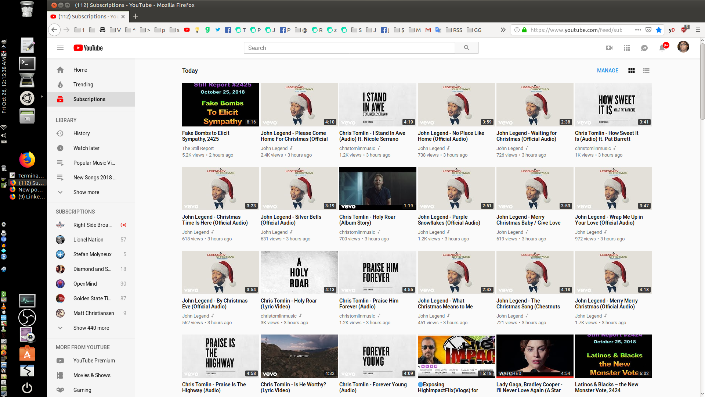This screenshot has height=397, width=705.
Task: Open Gaming section in sidebar
Action: [x=91, y=390]
